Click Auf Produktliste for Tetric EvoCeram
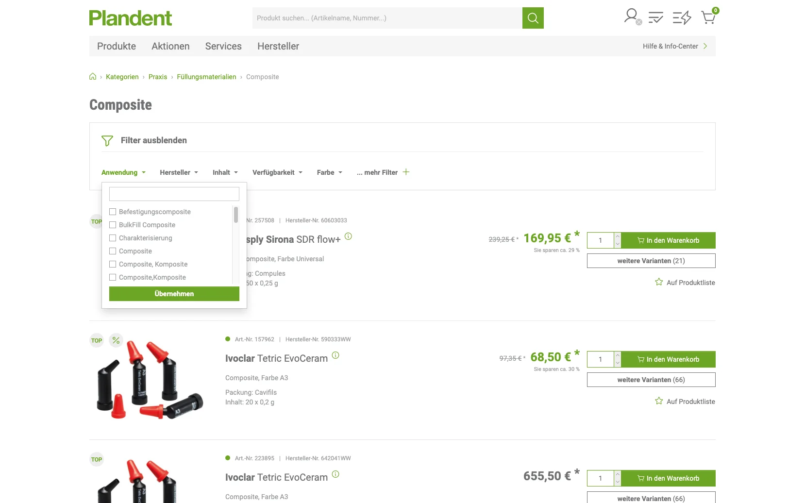Viewport: 805px width, 503px height. pos(690,402)
